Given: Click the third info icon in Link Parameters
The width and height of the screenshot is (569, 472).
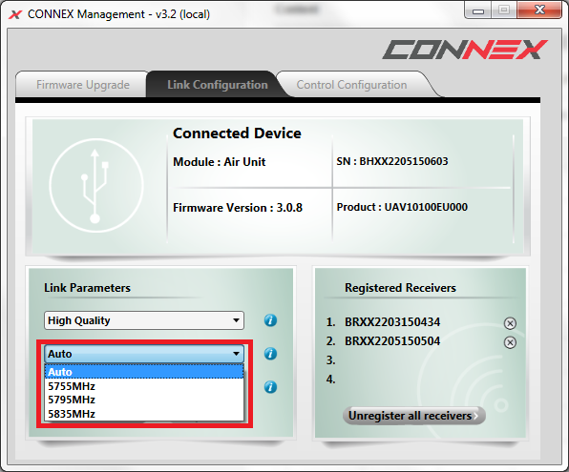Looking at the screenshot, I should pos(270,387).
